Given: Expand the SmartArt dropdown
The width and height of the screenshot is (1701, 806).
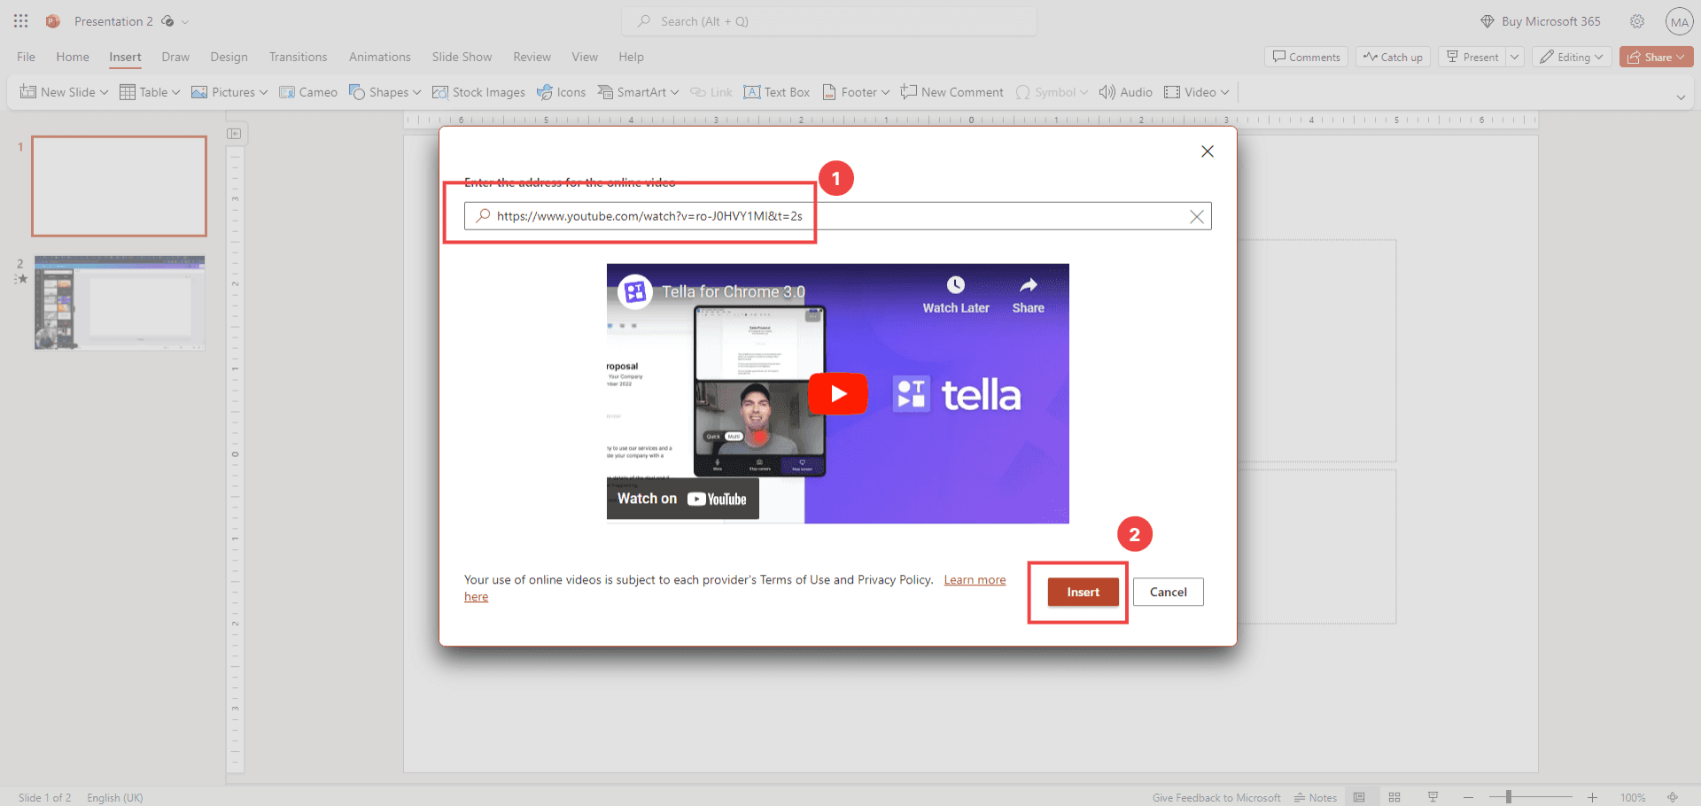Looking at the screenshot, I should pyautogui.click(x=674, y=92).
